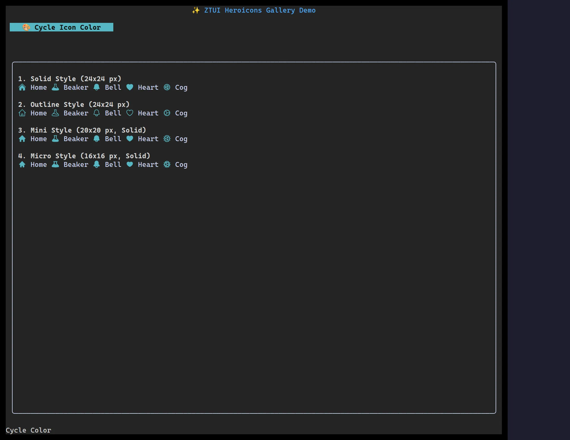Viewport: 570px width, 440px height.
Task: Click the sparkles icon in the title
Action: point(196,10)
